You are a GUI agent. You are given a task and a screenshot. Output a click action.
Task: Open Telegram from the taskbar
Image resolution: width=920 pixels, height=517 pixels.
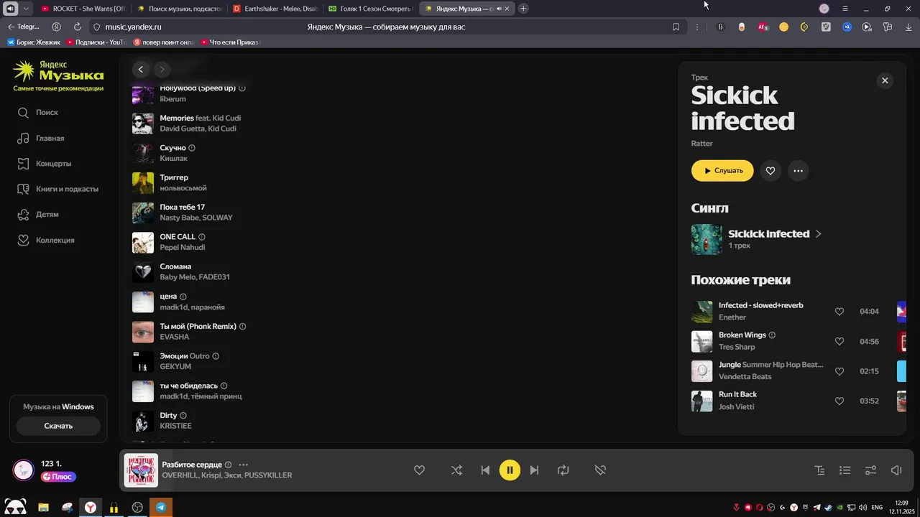point(161,507)
